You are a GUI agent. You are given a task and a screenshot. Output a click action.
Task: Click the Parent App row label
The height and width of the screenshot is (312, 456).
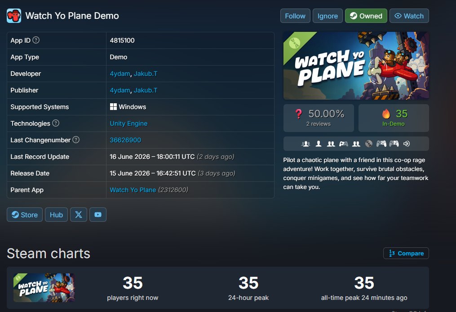(x=27, y=190)
